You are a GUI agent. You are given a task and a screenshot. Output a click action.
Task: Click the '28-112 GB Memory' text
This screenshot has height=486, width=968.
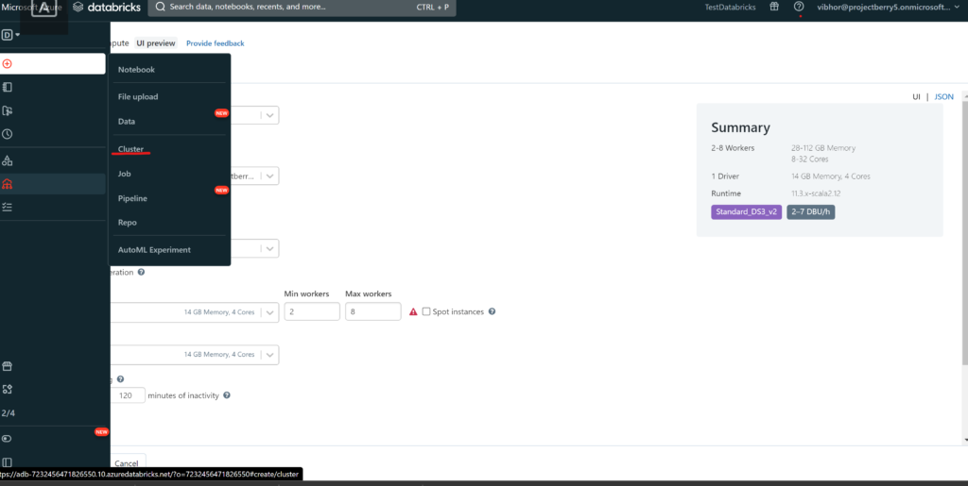pyautogui.click(x=823, y=148)
